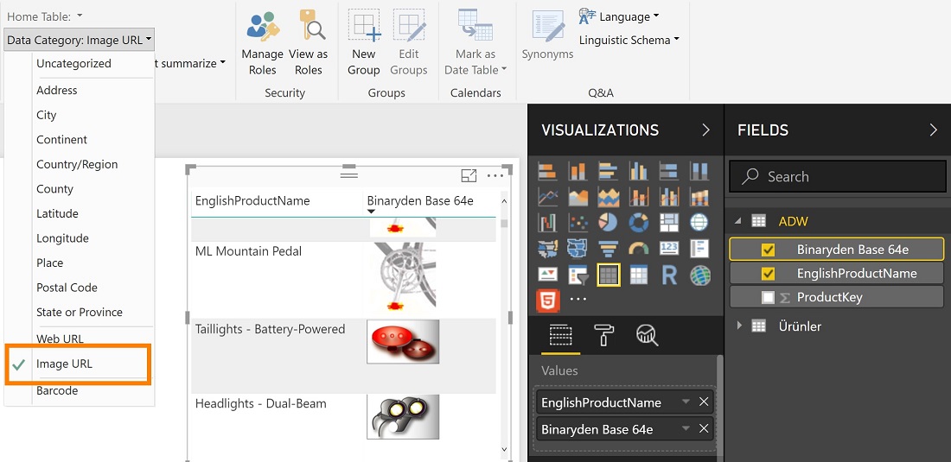Check the ProductKey field
The height and width of the screenshot is (462, 951).
pos(769,297)
